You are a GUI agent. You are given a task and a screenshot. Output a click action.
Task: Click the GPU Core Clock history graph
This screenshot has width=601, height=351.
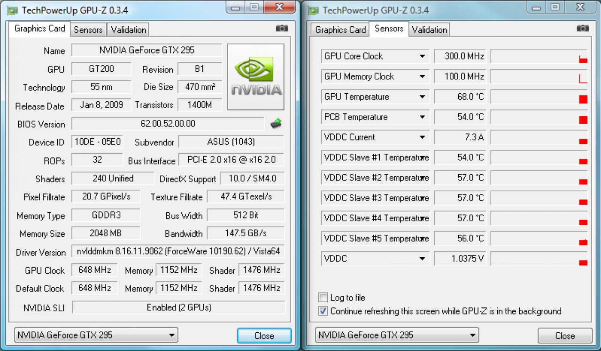click(539, 56)
